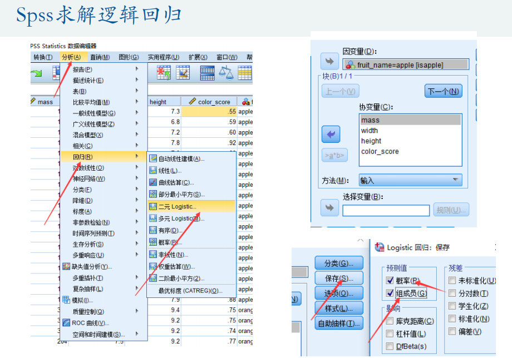Expand the 一般线性模型(G) submenu
The width and height of the screenshot is (512, 358).
[104, 113]
